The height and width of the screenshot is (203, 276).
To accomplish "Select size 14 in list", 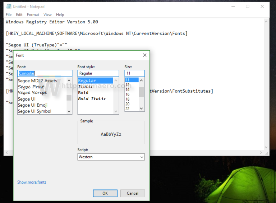I will click(128, 89).
